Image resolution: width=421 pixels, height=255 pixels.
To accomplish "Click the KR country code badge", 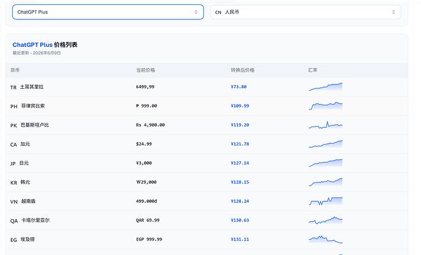I will 13,183.
